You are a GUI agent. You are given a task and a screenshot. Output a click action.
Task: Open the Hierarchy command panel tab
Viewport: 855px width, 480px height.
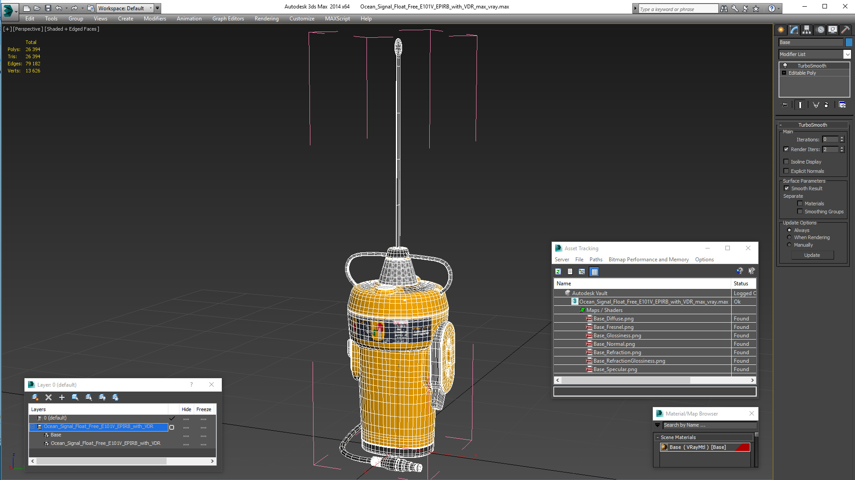[807, 30]
